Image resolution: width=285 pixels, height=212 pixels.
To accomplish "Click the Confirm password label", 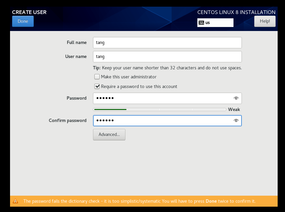I will point(68,120).
